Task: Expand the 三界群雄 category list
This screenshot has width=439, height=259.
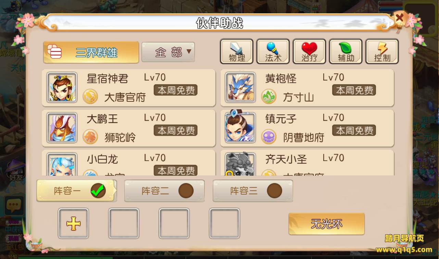Action: 91,52
